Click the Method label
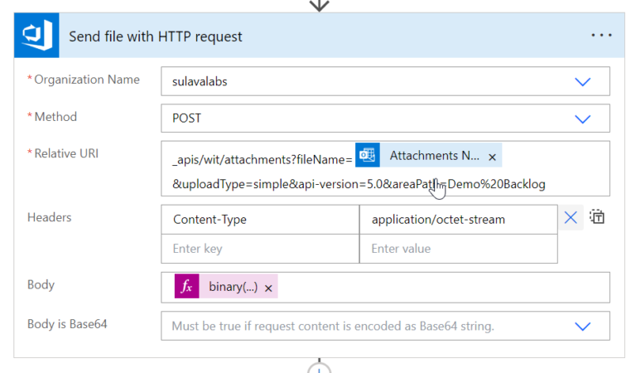The width and height of the screenshot is (636, 373). 55,117
